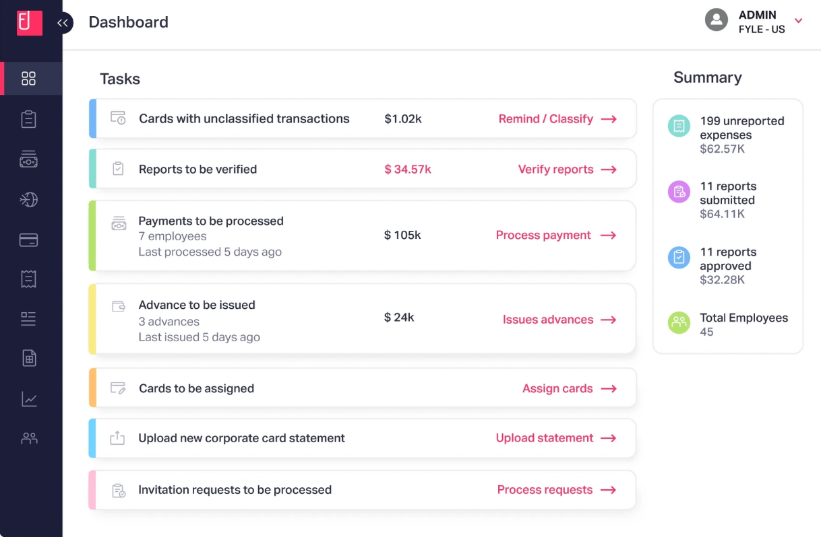821x537 pixels.
Task: Click the spreadsheet file icon in sidebar
Action: click(x=29, y=359)
